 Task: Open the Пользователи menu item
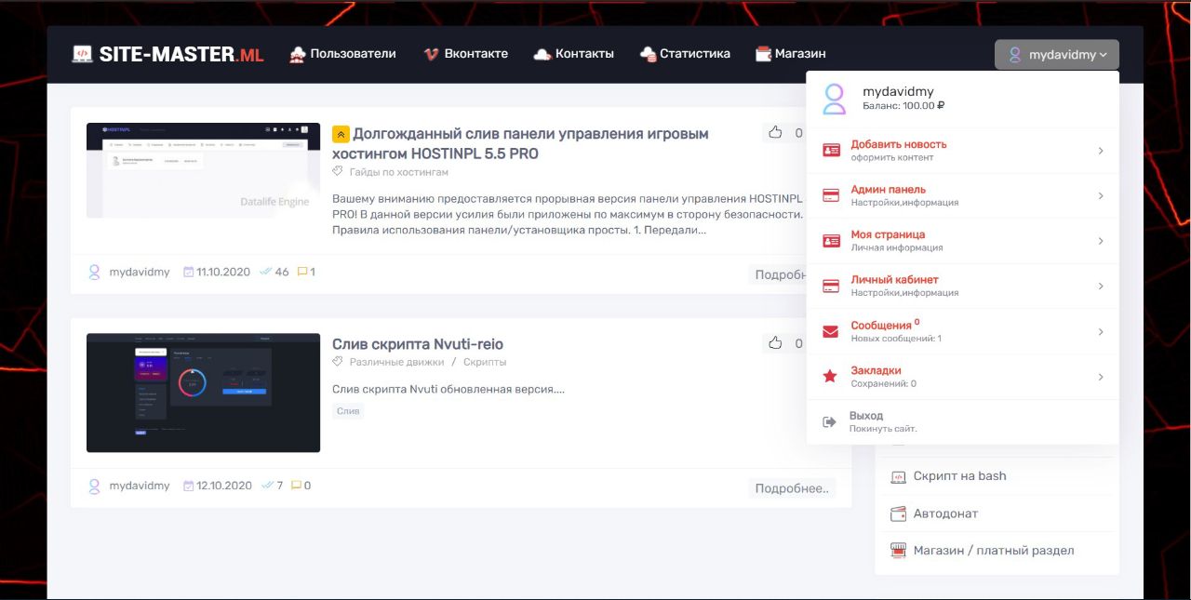[x=342, y=54]
